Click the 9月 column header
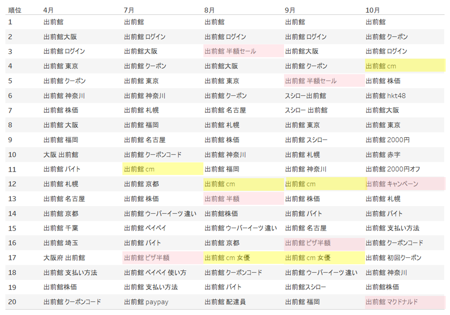This screenshot has width=450, height=315. pos(291,10)
